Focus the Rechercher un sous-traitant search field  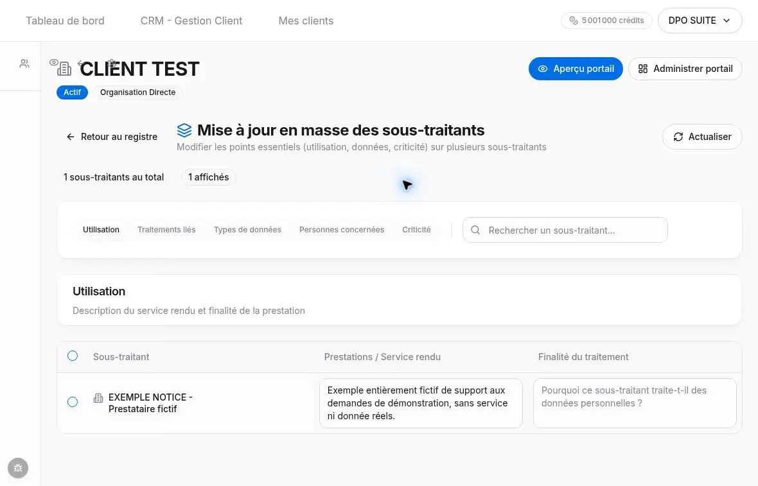click(565, 230)
